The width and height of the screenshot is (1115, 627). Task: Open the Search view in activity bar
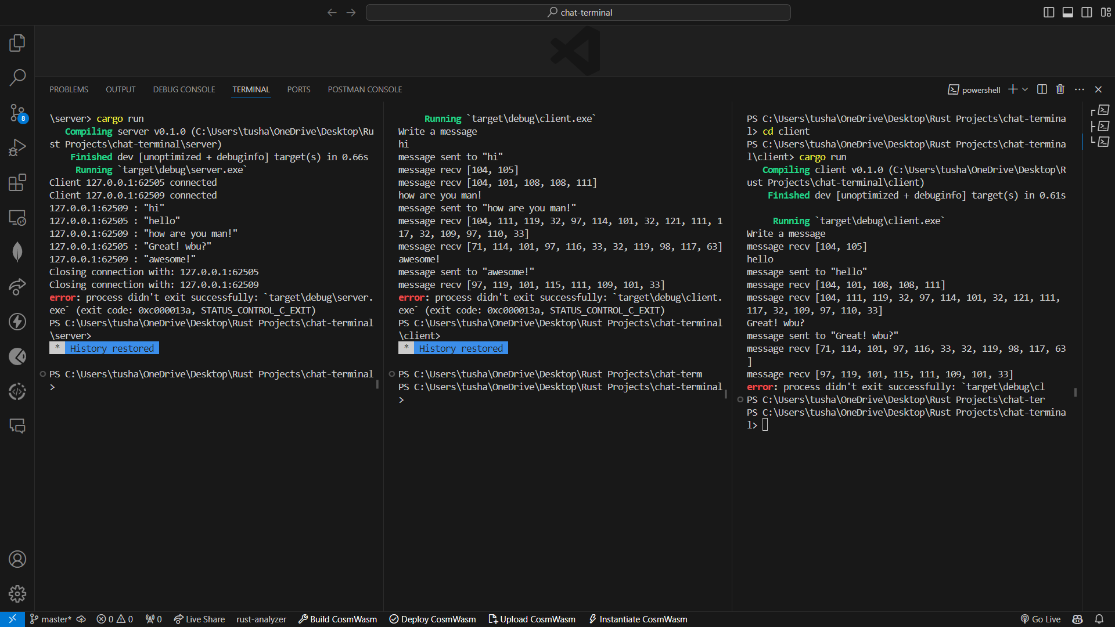[x=17, y=77]
